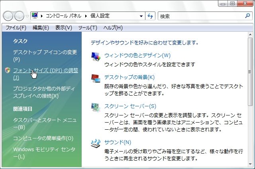The image size is (255, 169).
Task: Open the ファイル(F) menu
Action: click(x=16, y=28)
